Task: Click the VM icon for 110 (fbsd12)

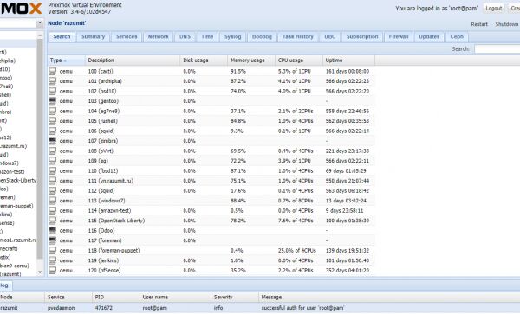Action: pyautogui.click(x=52, y=170)
